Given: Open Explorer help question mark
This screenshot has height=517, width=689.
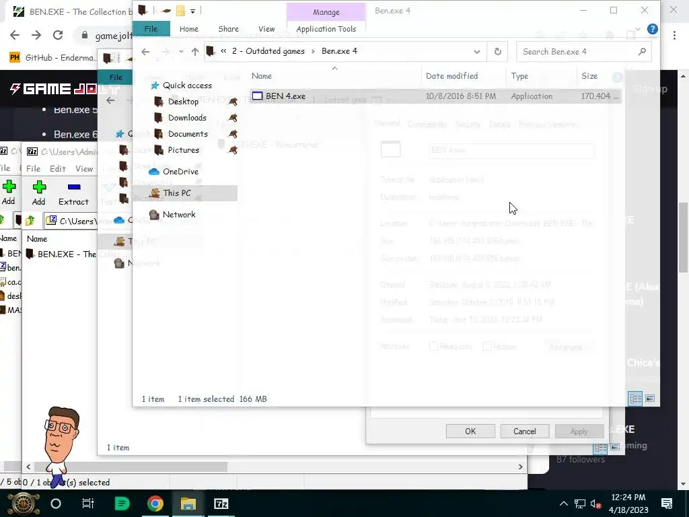Looking at the screenshot, I should click(x=653, y=29).
